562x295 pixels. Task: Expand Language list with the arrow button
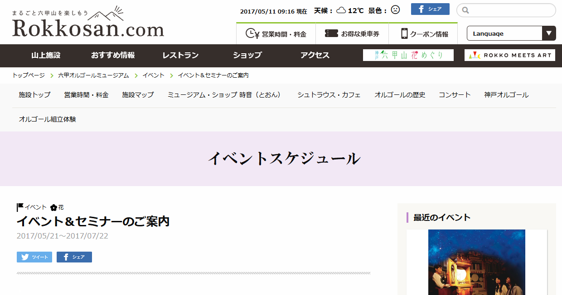tap(549, 33)
